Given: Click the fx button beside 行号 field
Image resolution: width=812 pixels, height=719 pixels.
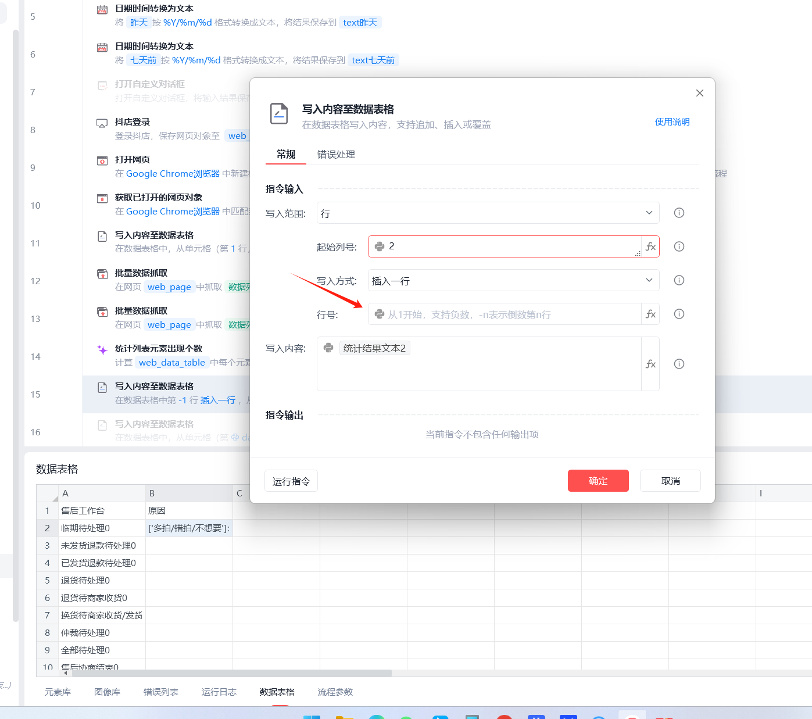Looking at the screenshot, I should (650, 314).
